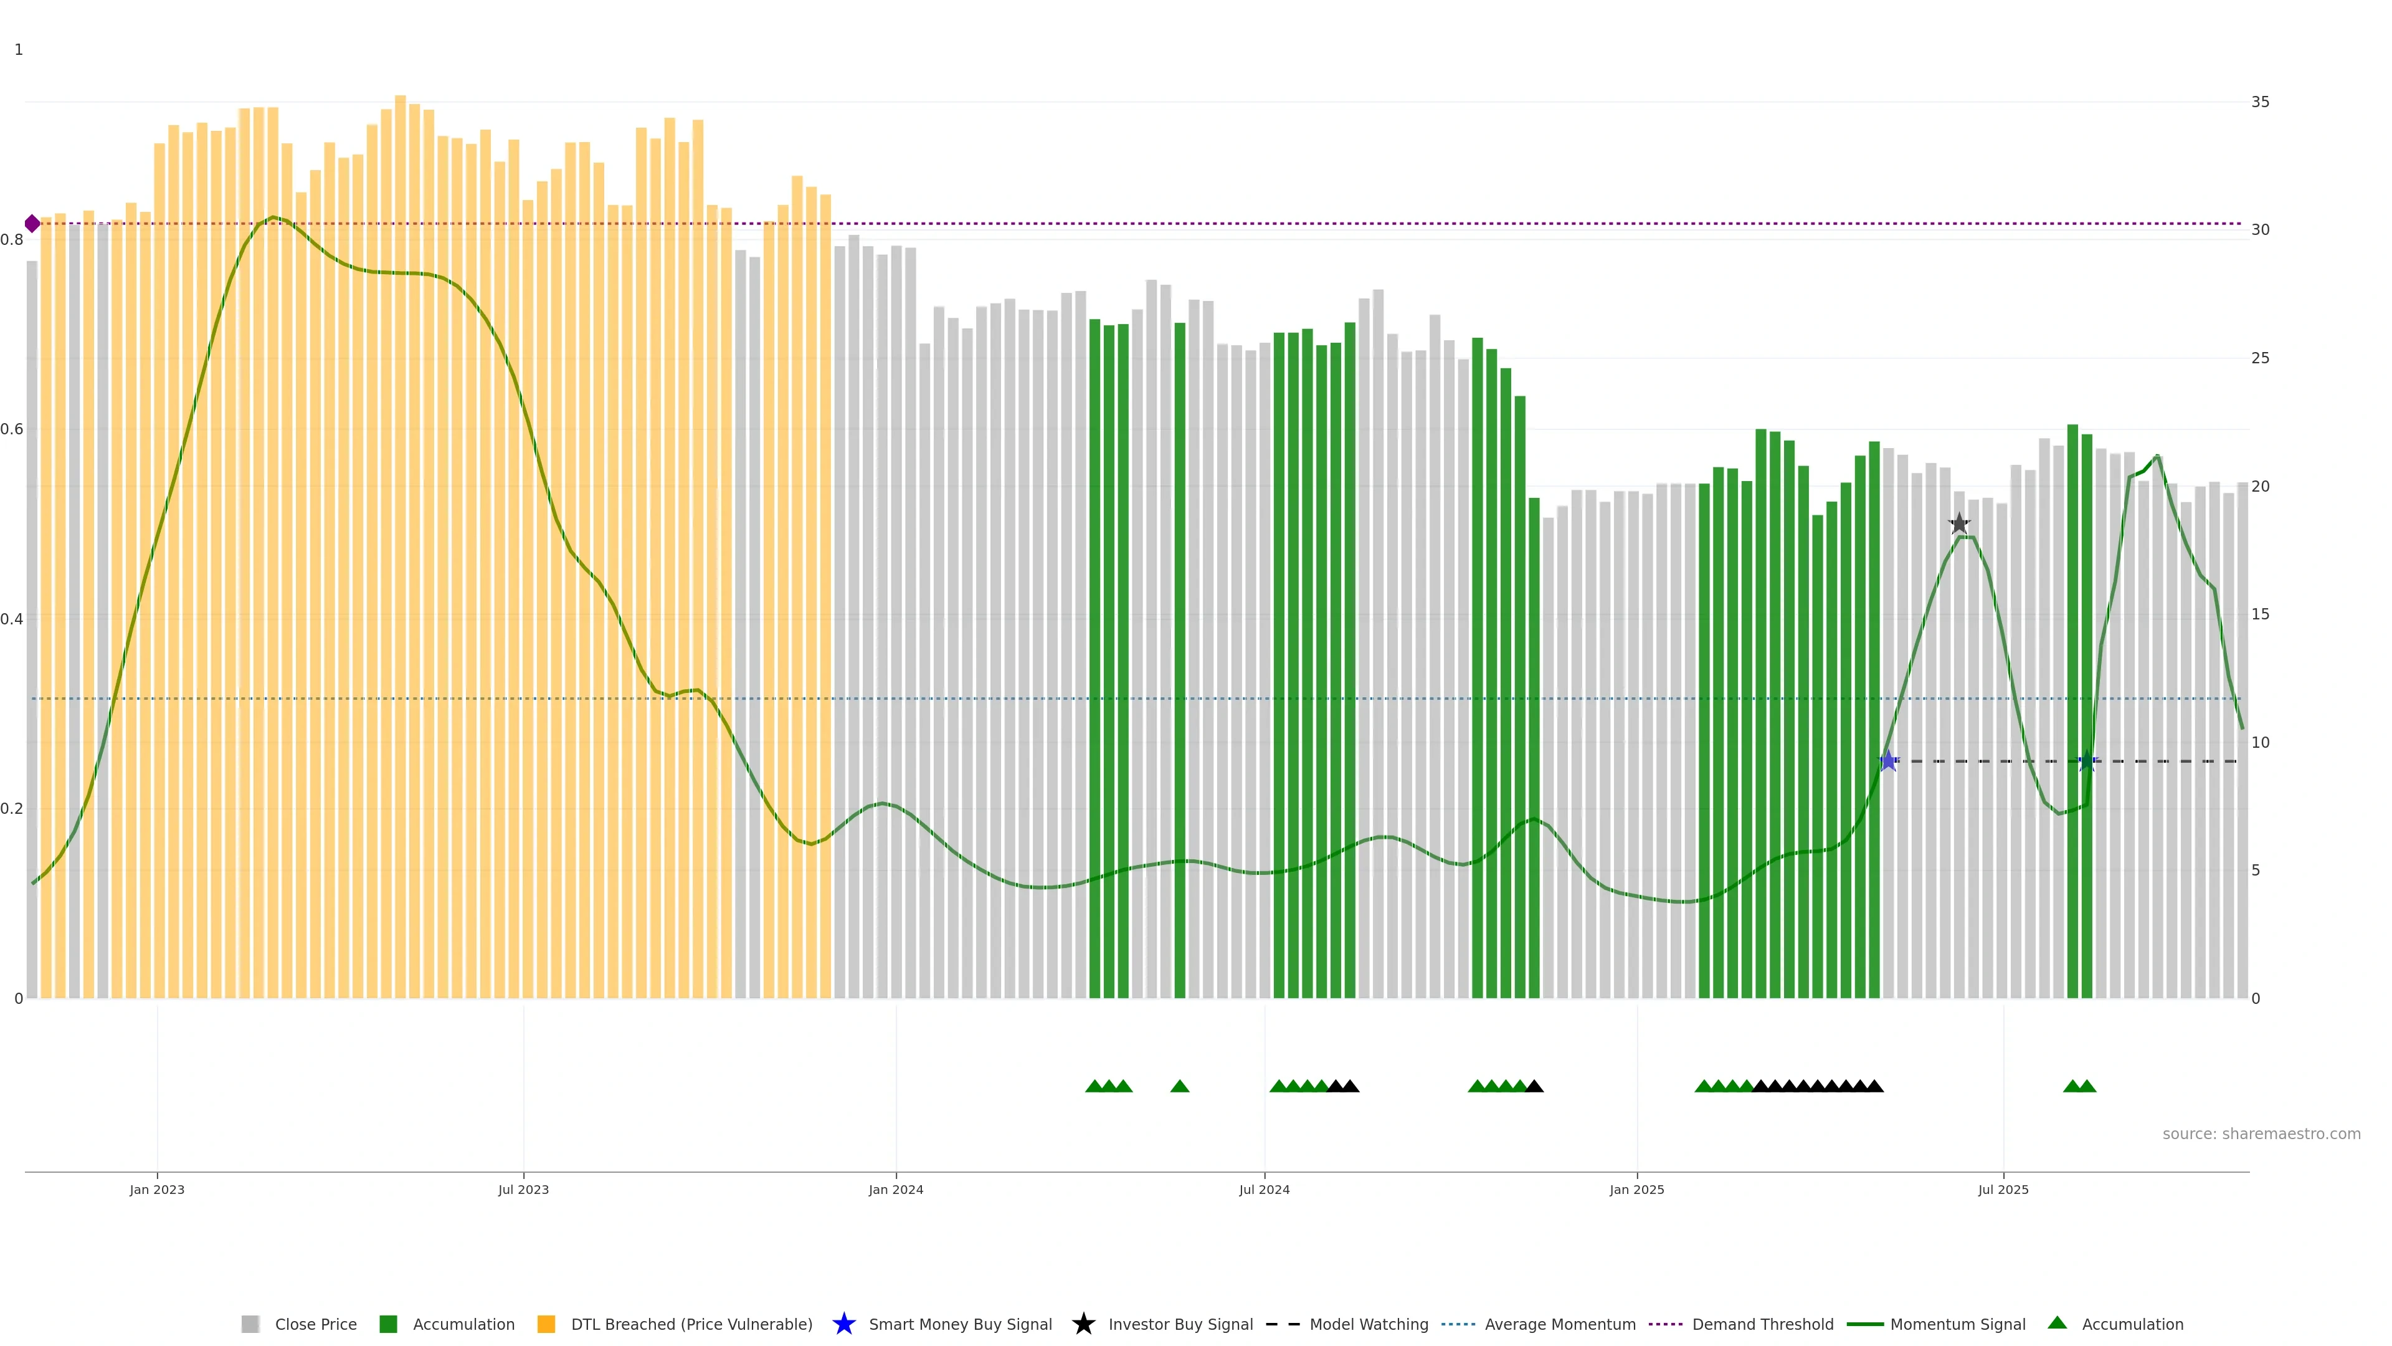Click the green Accumulation triangle legend icon
Viewport: 2392px width, 1346px height.
pyautogui.click(x=2057, y=1323)
